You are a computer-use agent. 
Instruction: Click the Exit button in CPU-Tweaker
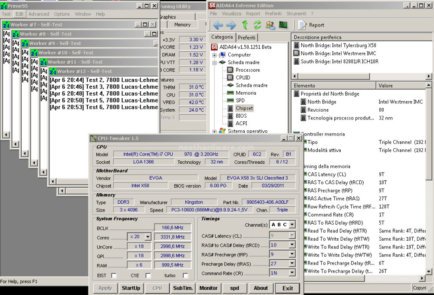(x=288, y=288)
